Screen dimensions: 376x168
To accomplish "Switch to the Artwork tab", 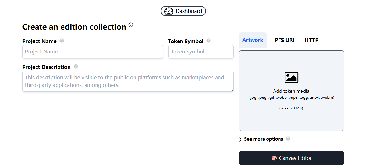I will pos(253,40).
